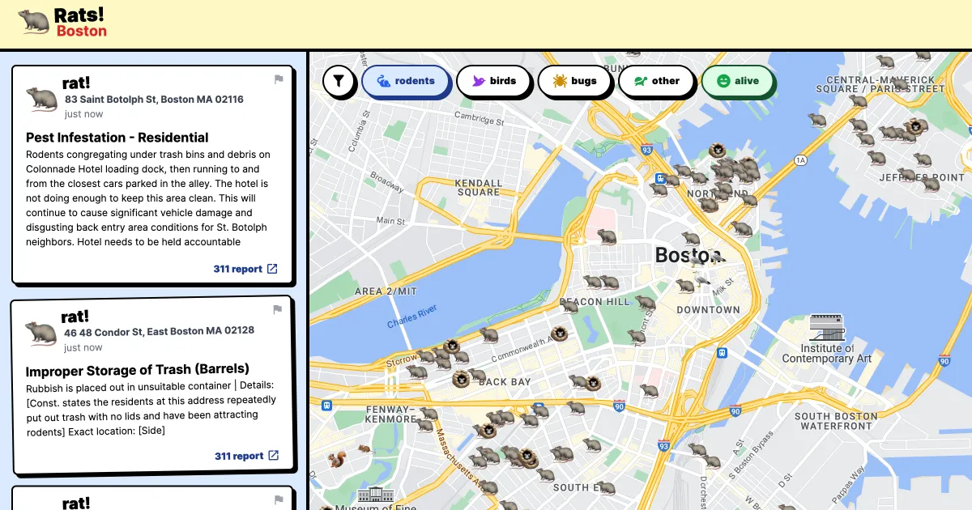Image resolution: width=972 pixels, height=510 pixels.
Task: Select the rat marker right of the South End label
Action: click(x=605, y=488)
